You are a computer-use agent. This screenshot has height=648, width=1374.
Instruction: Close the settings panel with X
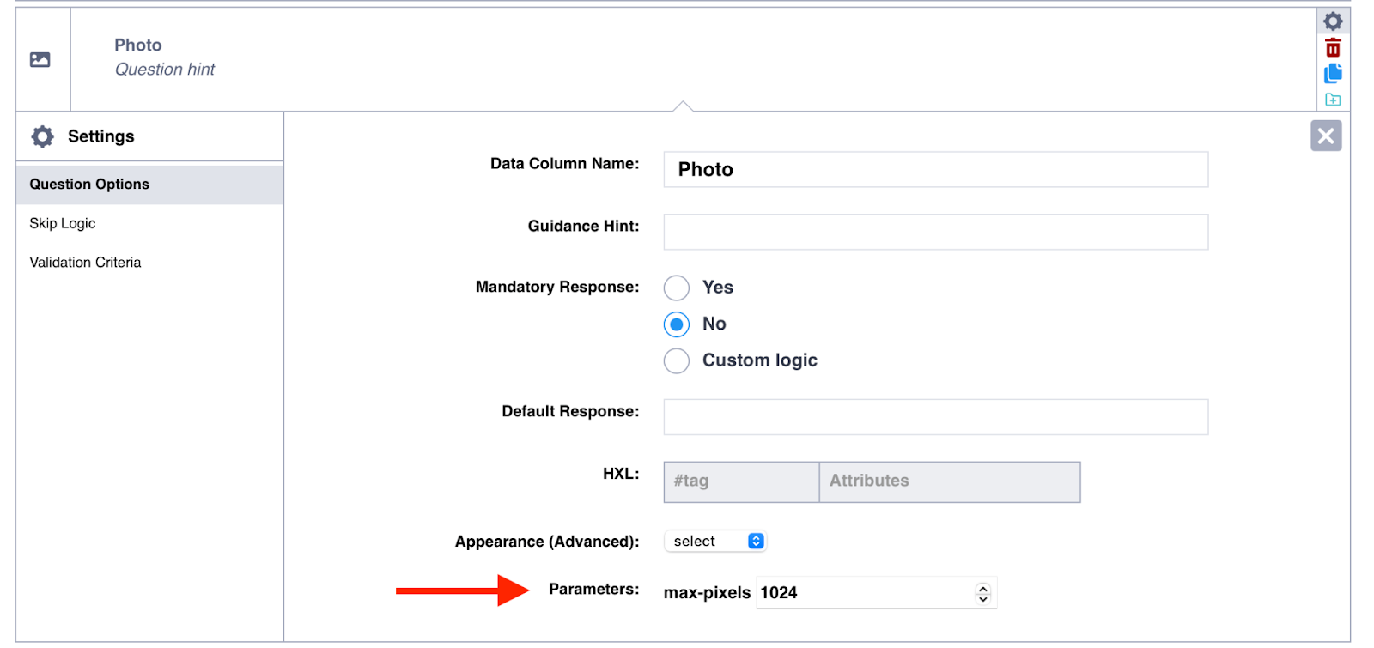pos(1325,136)
